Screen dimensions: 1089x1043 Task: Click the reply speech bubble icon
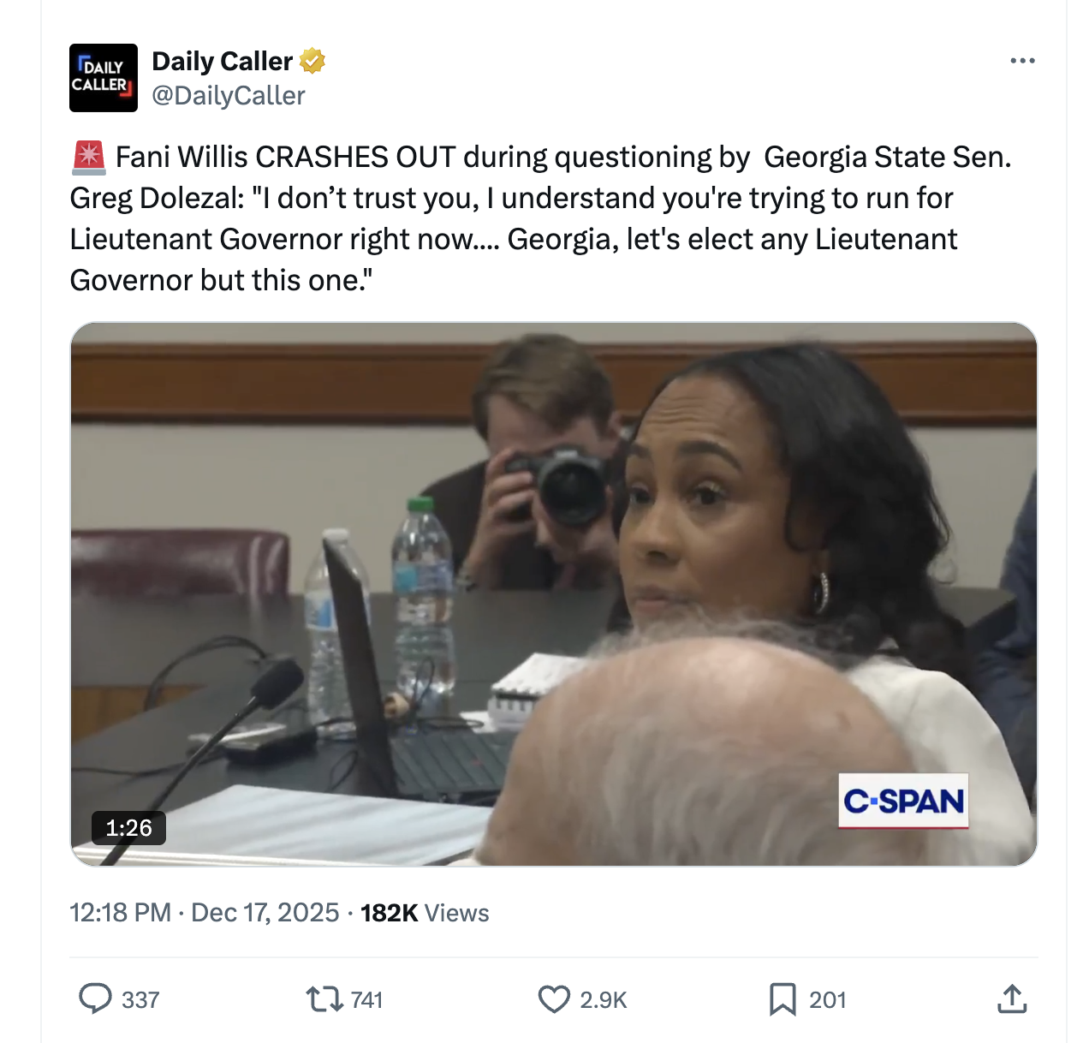coord(95,998)
